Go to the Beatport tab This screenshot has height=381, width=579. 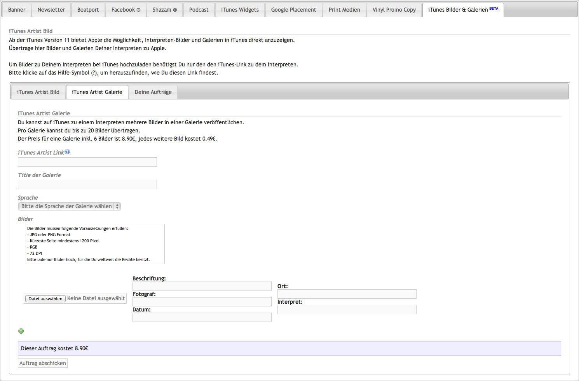[88, 10]
